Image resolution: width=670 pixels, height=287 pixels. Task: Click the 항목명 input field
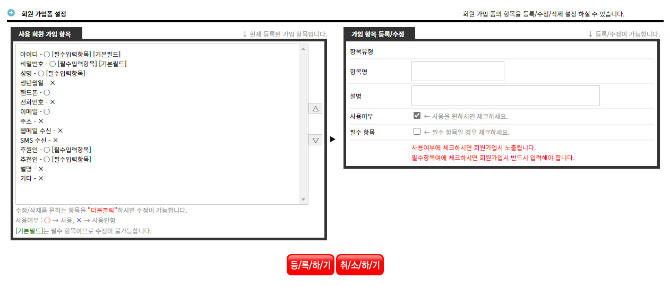pyautogui.click(x=457, y=71)
